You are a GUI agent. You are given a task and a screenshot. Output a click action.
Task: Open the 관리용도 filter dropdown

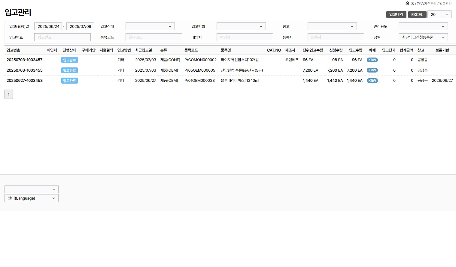point(423,26)
